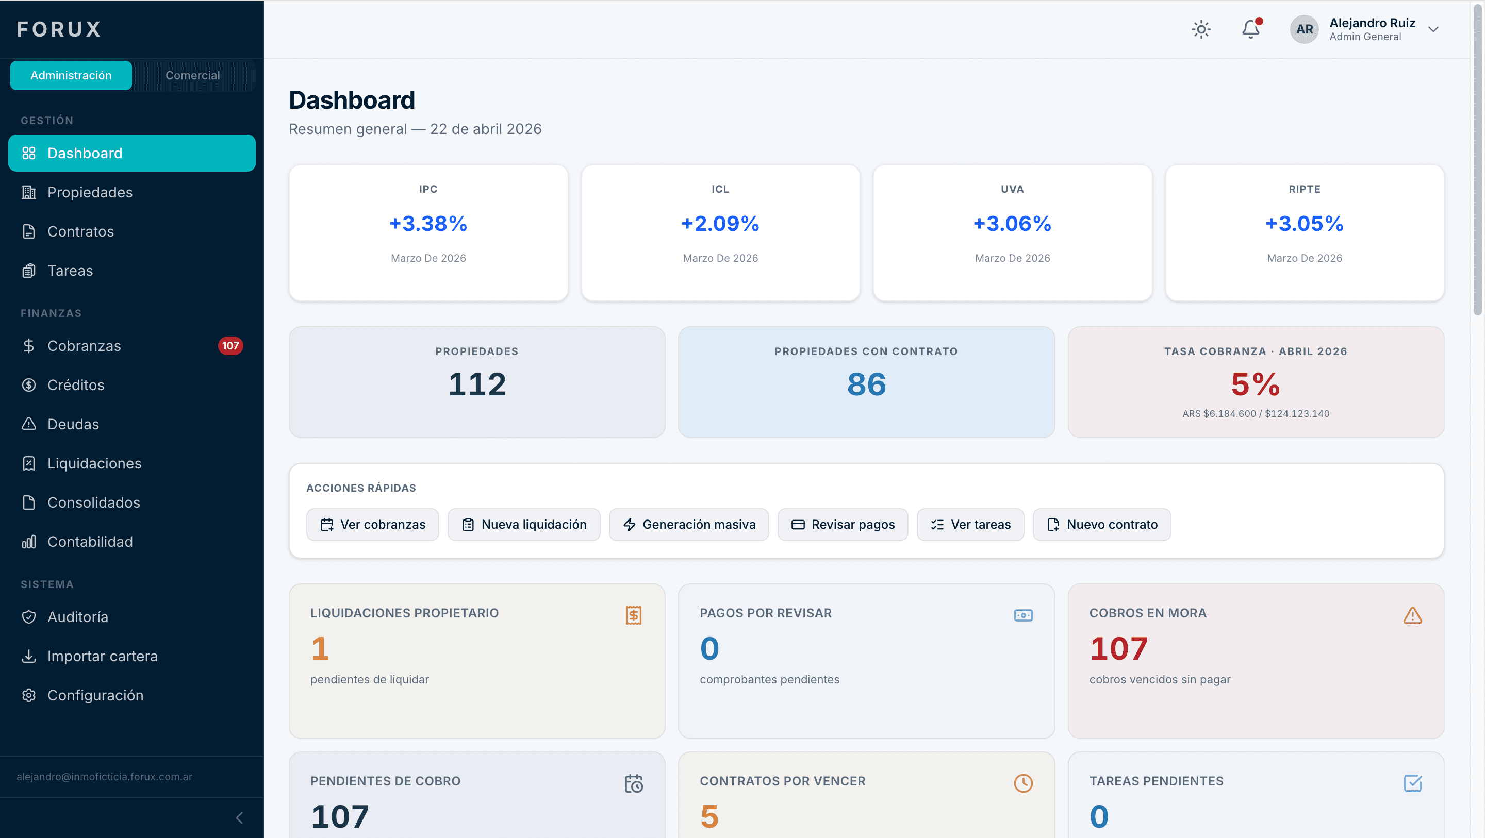Open Cobranzas in the sidebar

(x=132, y=346)
